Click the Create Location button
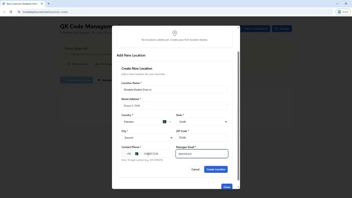 (x=216, y=169)
